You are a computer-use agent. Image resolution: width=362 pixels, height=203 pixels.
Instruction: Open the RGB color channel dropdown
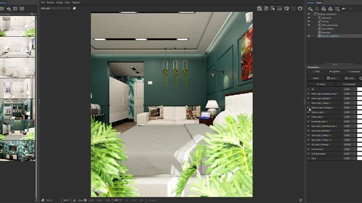tap(55, 8)
